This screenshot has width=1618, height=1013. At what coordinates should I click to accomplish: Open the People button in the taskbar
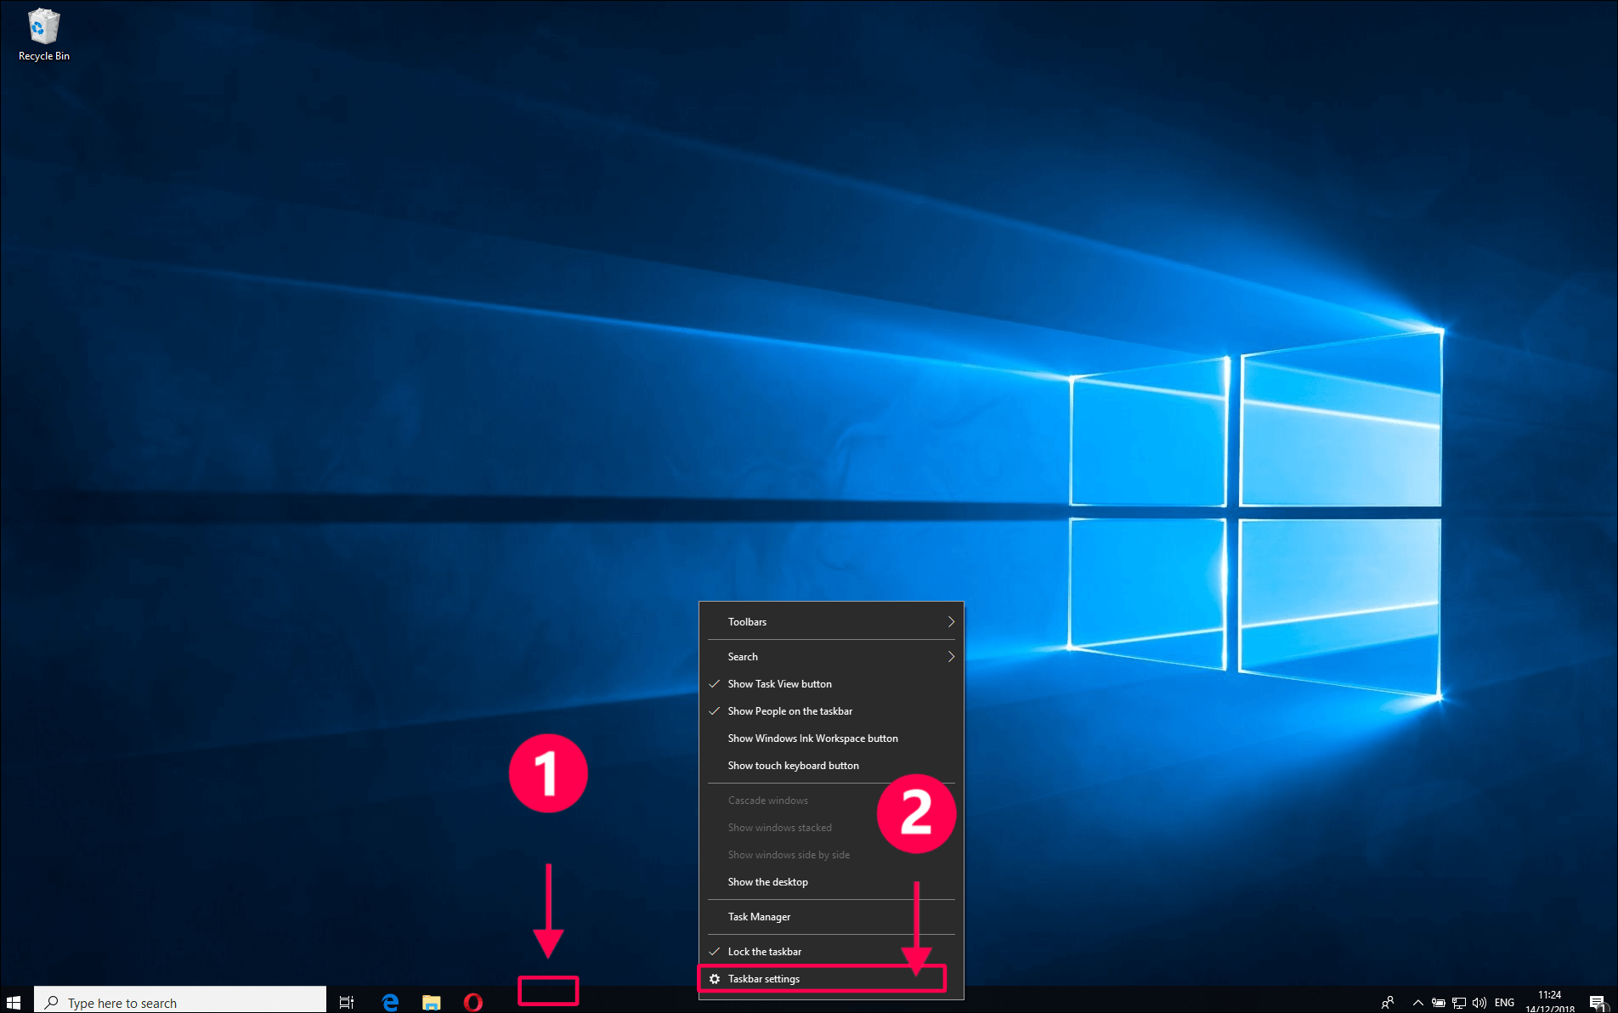(1388, 1002)
